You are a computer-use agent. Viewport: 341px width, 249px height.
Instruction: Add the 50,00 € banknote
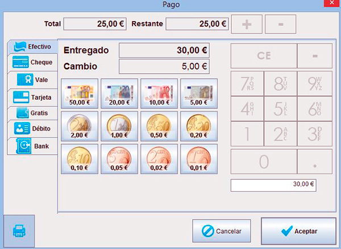tap(80, 94)
